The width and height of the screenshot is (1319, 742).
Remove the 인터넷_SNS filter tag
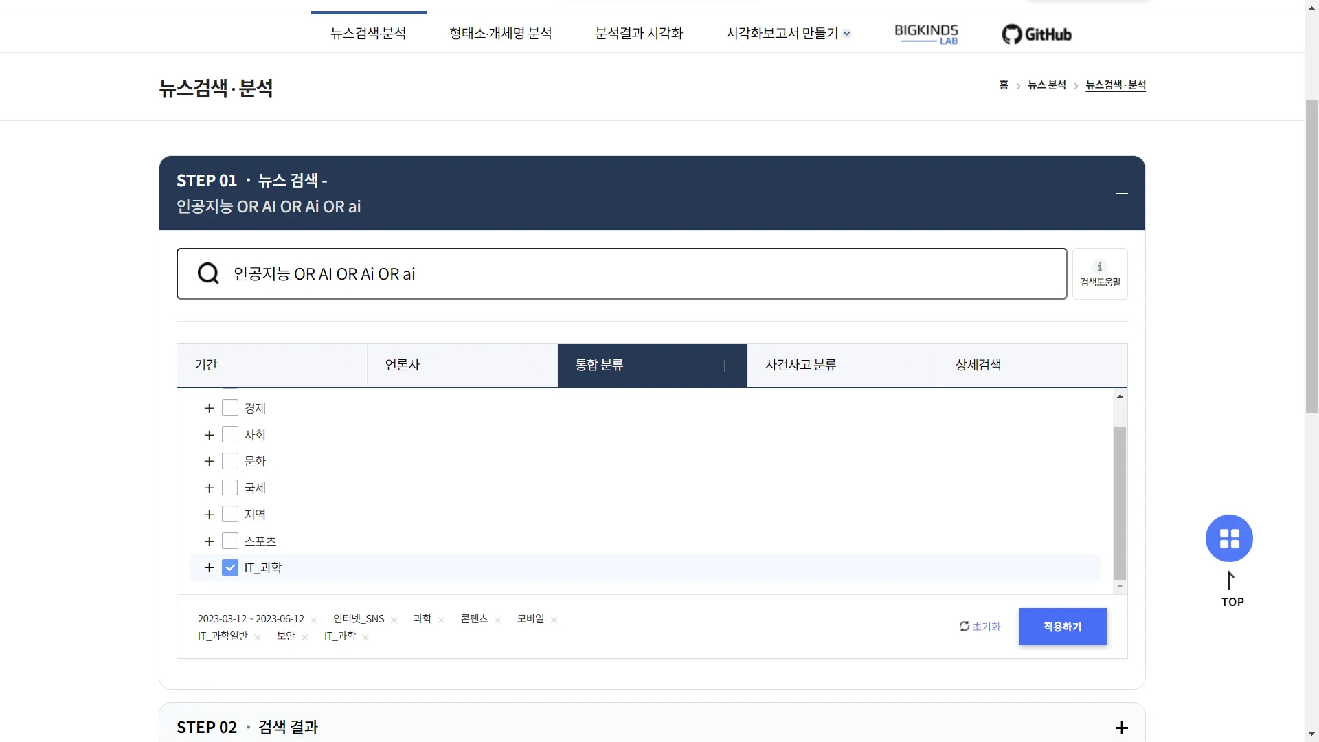(x=394, y=620)
